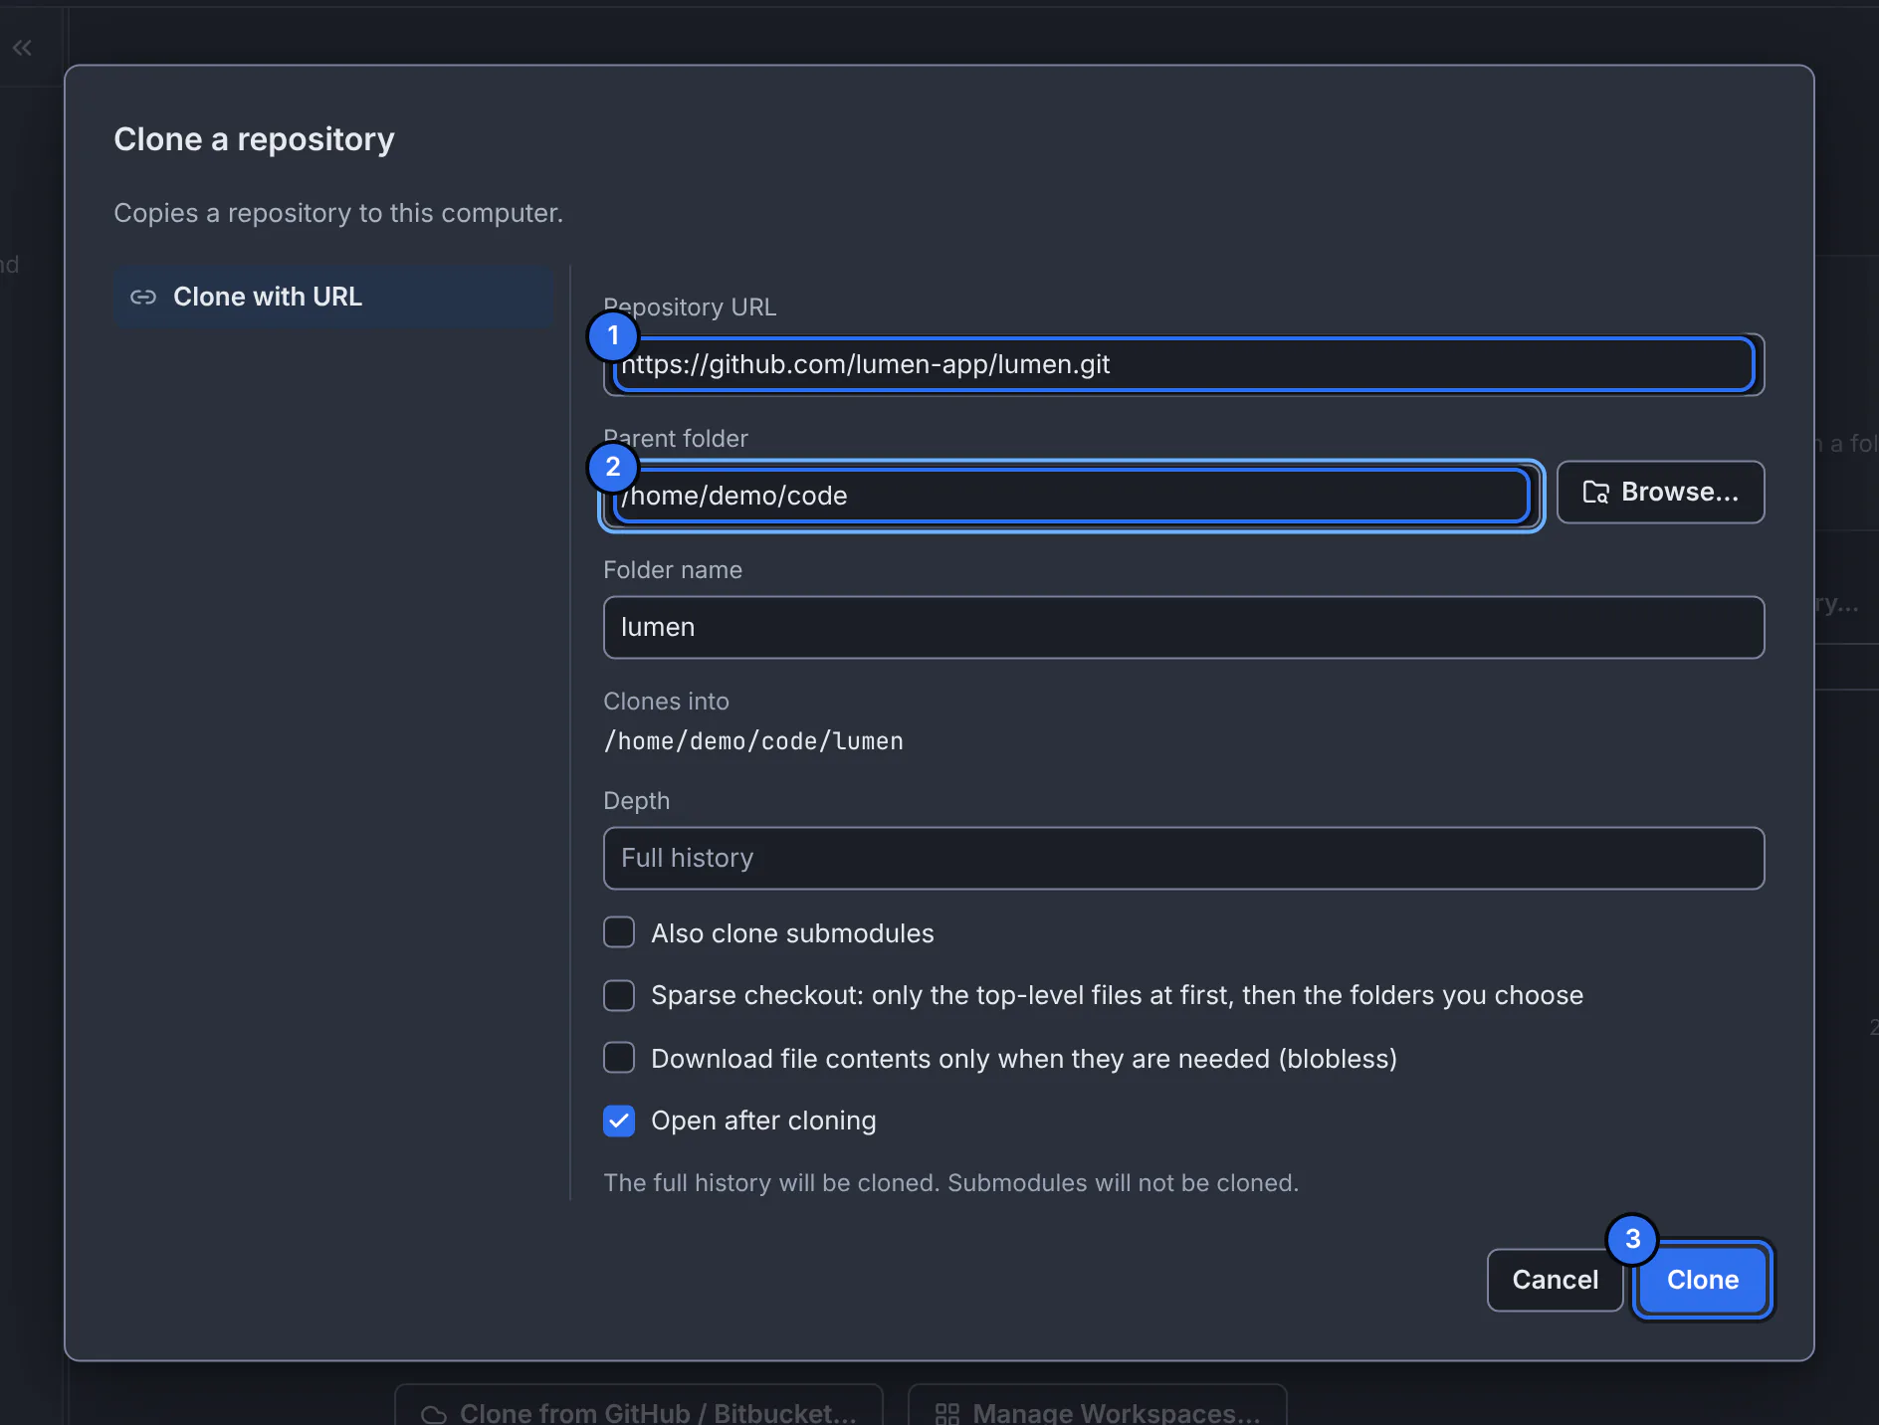Click the Copies a repository description text
The image size is (1879, 1425).
(338, 213)
